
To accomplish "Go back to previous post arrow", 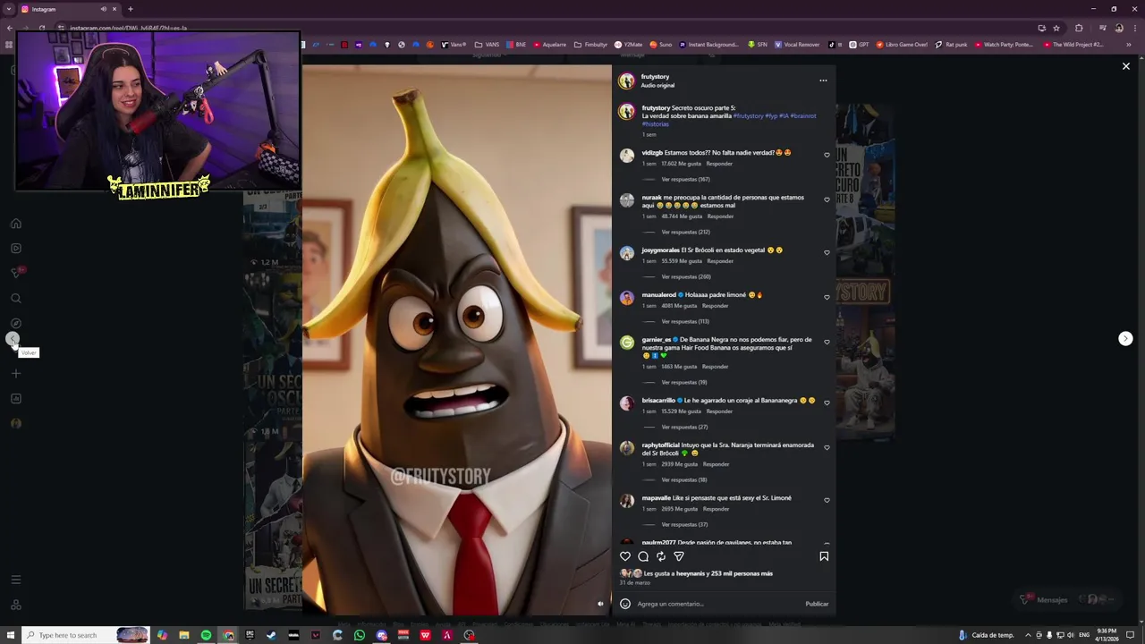I will [13, 339].
